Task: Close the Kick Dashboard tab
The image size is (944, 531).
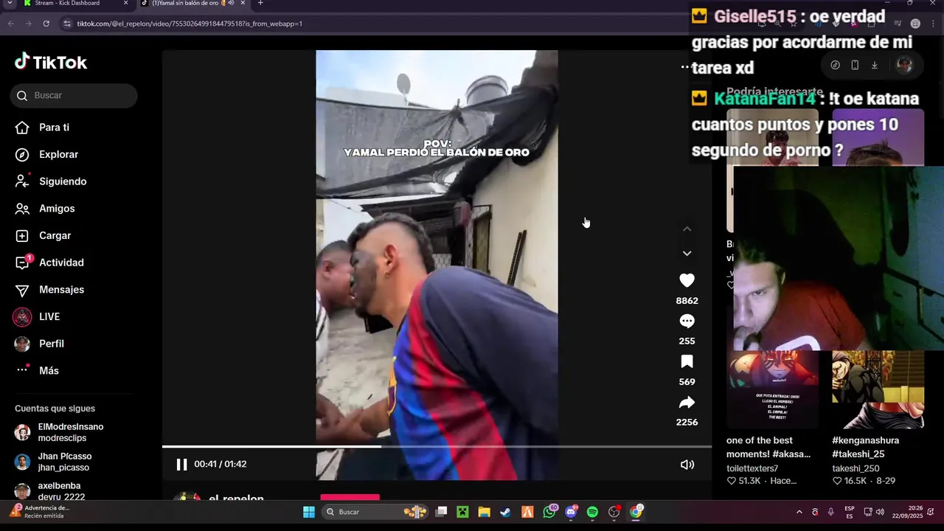Action: [x=125, y=4]
